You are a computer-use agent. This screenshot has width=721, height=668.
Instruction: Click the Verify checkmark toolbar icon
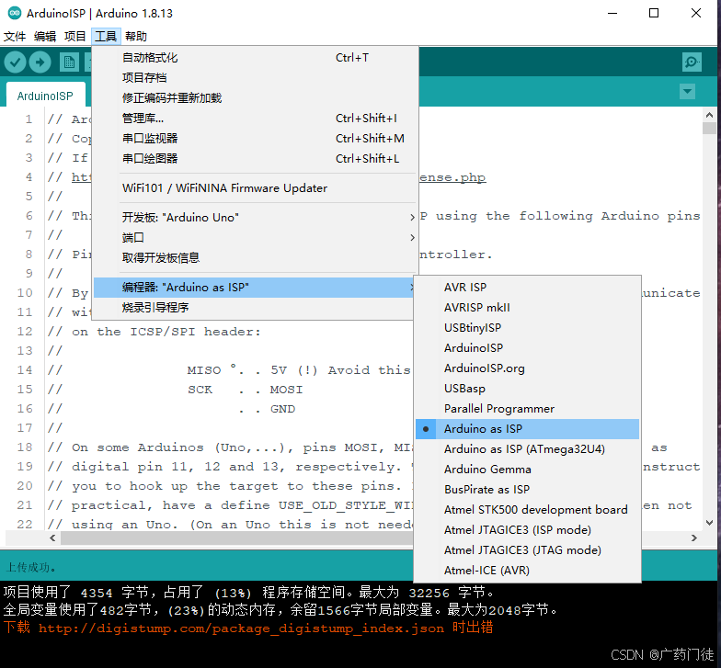coord(15,62)
